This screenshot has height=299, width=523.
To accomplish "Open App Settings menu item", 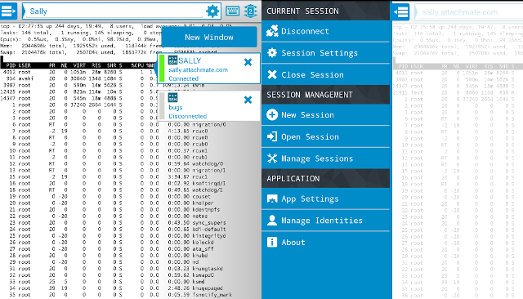I will point(325,199).
